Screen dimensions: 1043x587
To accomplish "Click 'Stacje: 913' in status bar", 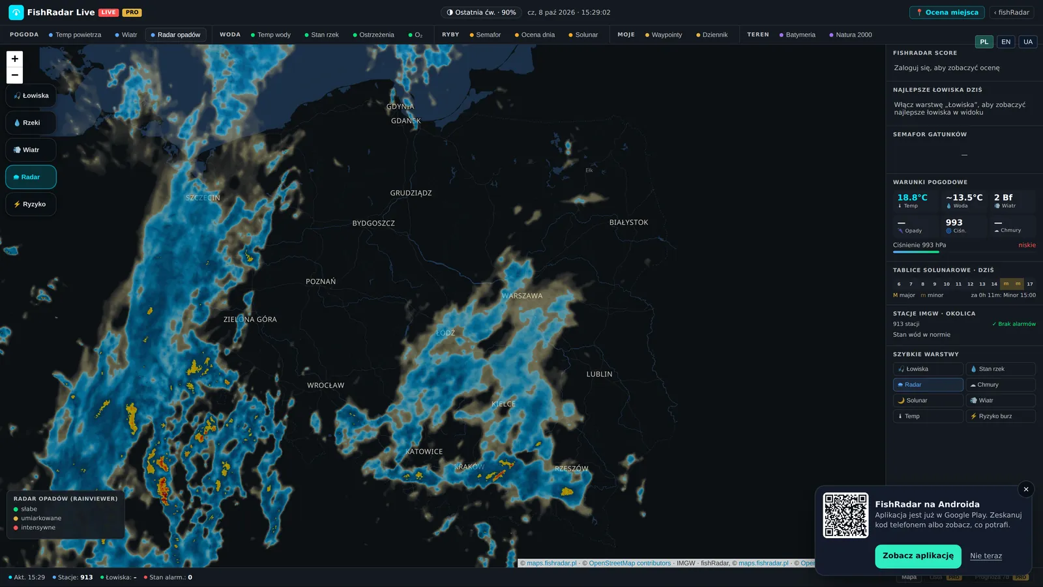I will 72,577.
